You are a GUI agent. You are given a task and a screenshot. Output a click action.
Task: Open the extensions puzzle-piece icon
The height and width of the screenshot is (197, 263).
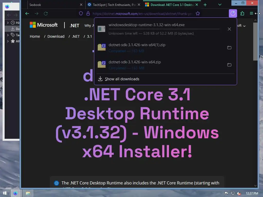[242, 13]
